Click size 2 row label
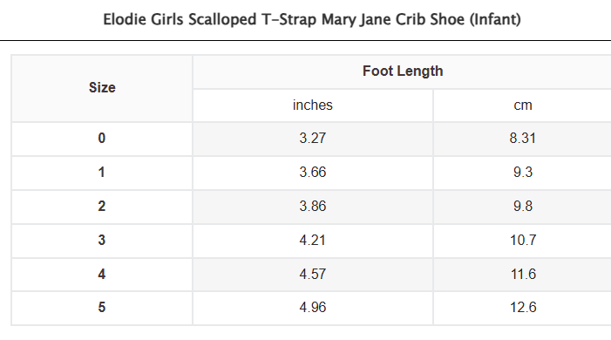611x340 pixels. 102,207
